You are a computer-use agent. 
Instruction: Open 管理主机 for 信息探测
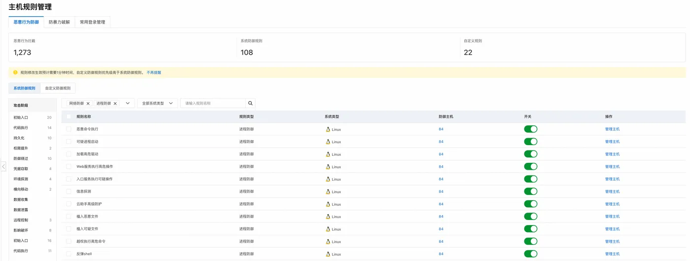(612, 191)
